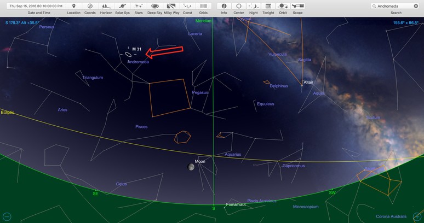Zoom out with the minus button
The height and width of the screenshot is (223, 424).
tap(7, 217)
